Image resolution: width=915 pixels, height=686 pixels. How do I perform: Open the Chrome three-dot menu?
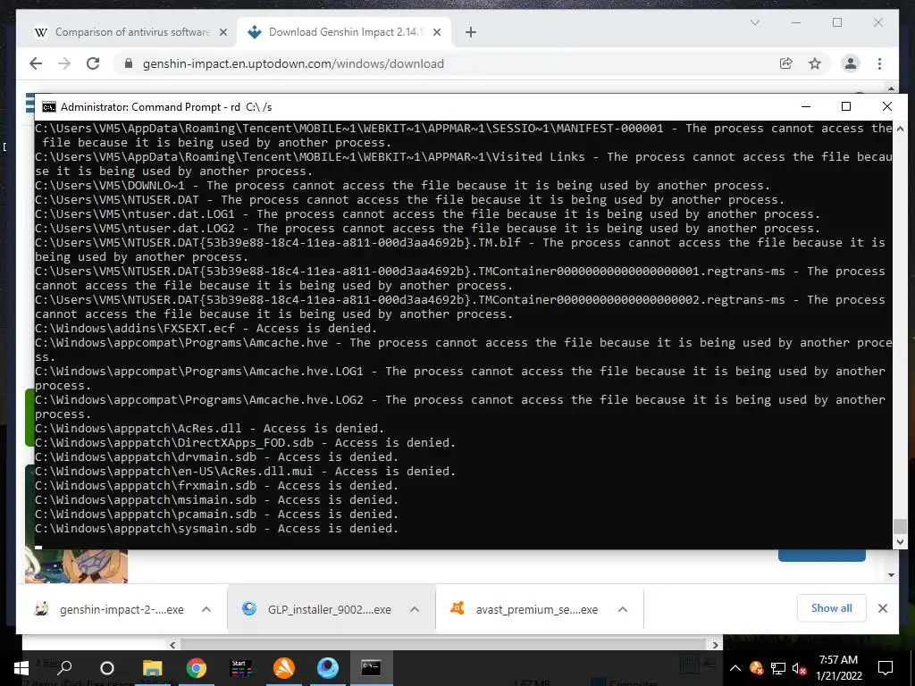pyautogui.click(x=879, y=63)
